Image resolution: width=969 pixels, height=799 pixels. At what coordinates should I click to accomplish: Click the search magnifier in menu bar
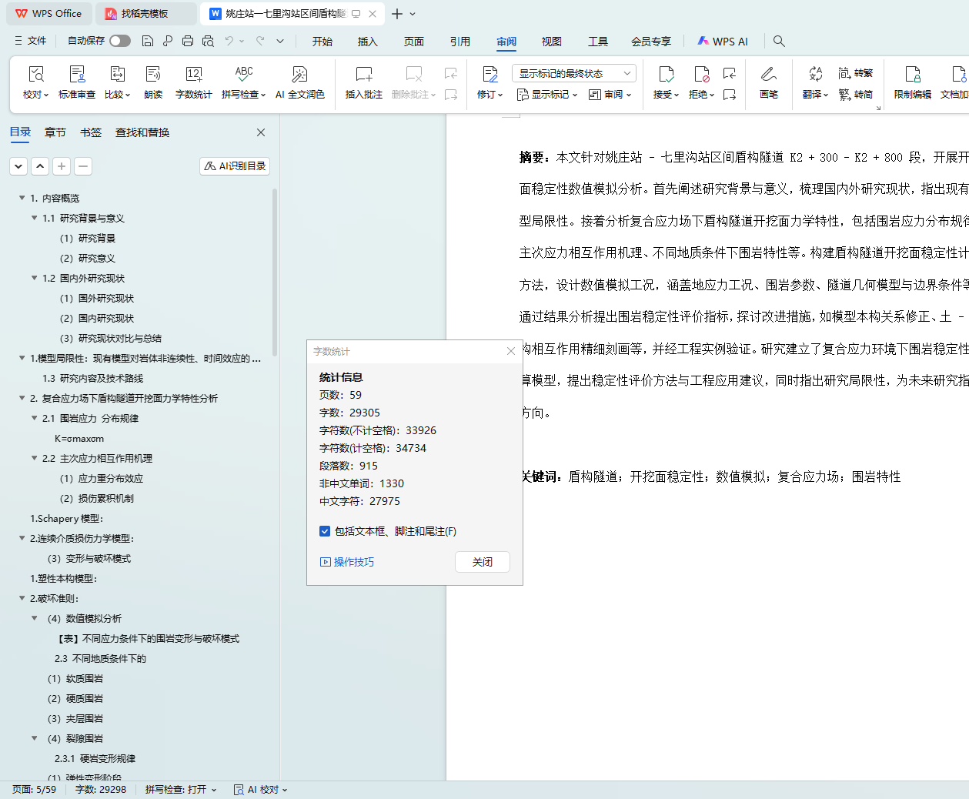[x=779, y=42]
